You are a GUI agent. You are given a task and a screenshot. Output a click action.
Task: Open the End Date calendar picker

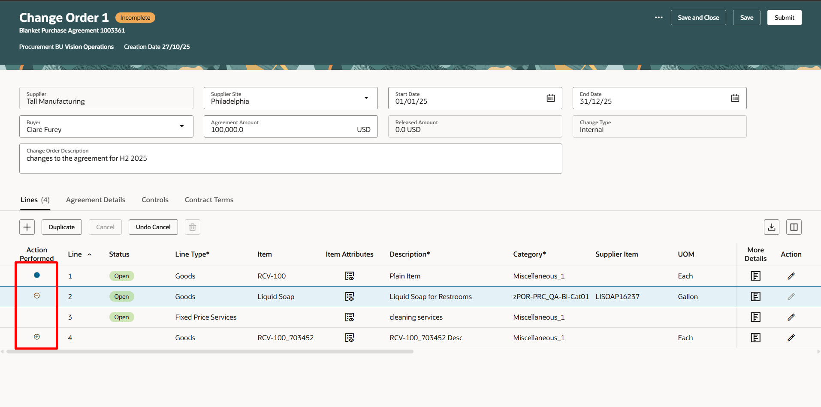click(x=735, y=98)
